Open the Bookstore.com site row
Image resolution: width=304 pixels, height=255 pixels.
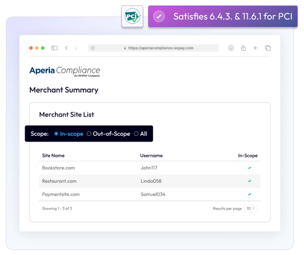(x=58, y=168)
